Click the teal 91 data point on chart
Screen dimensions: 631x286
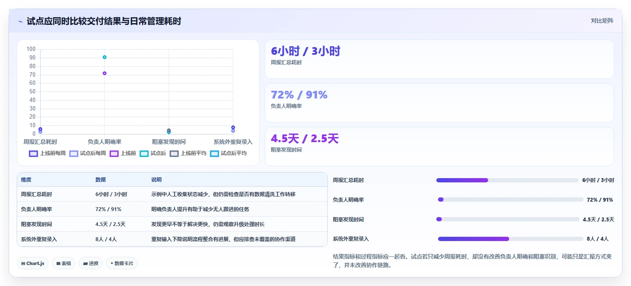pos(104,57)
